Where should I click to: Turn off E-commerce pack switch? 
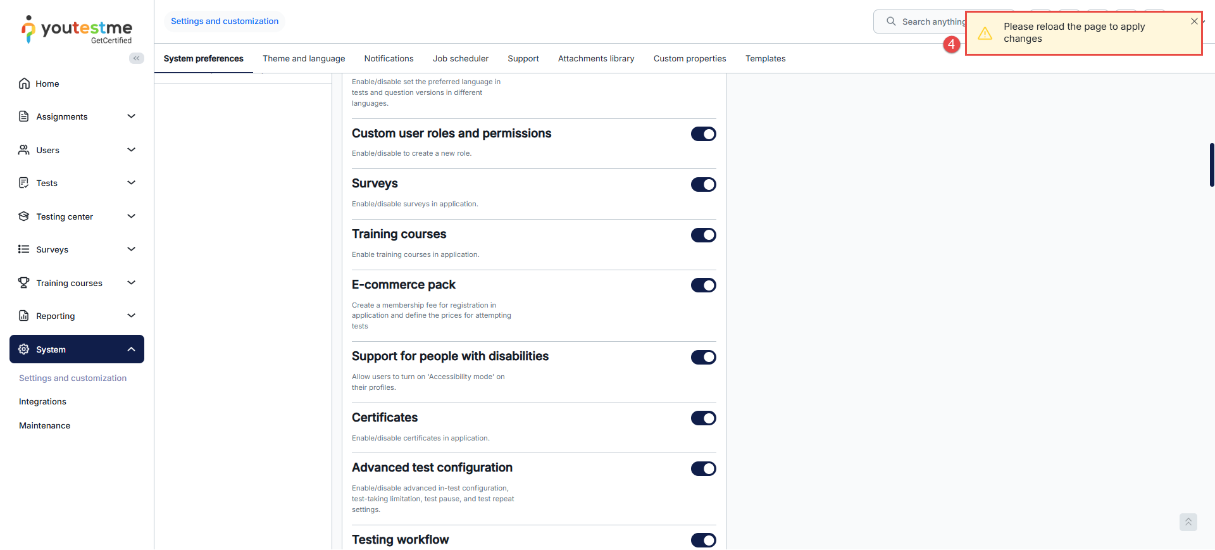(703, 285)
